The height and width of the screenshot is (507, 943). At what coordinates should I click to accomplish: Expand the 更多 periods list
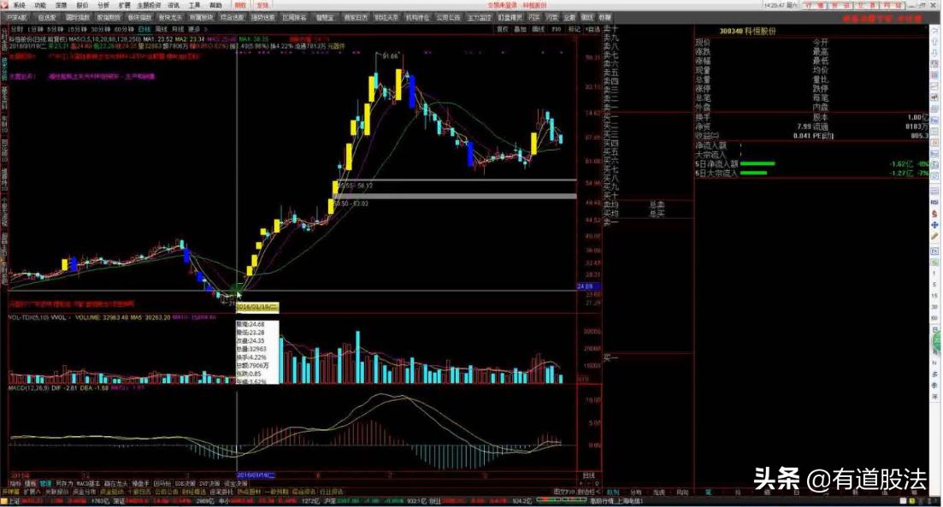[x=196, y=29]
